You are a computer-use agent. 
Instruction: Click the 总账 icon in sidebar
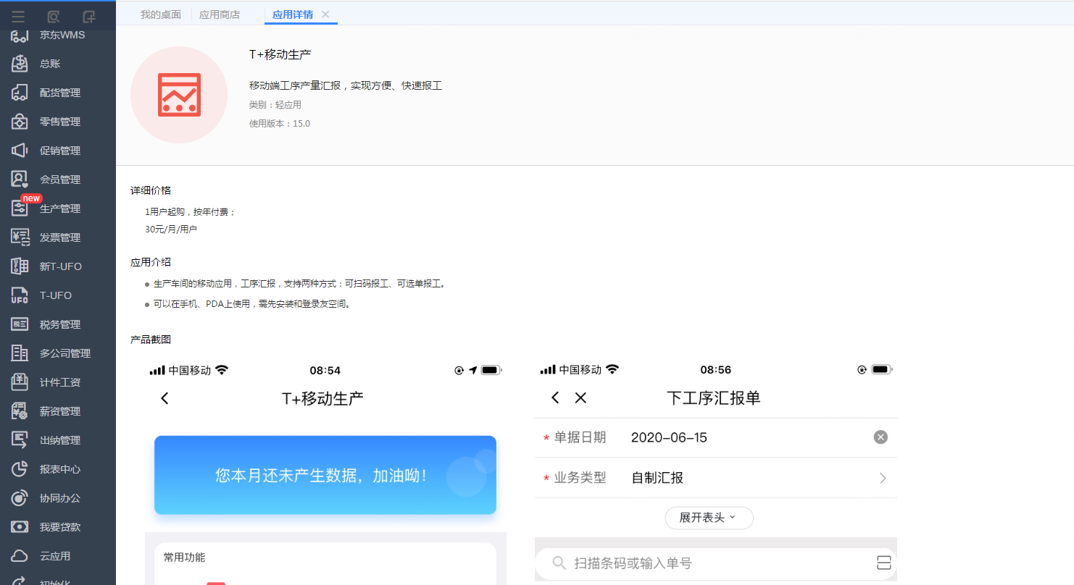point(20,64)
